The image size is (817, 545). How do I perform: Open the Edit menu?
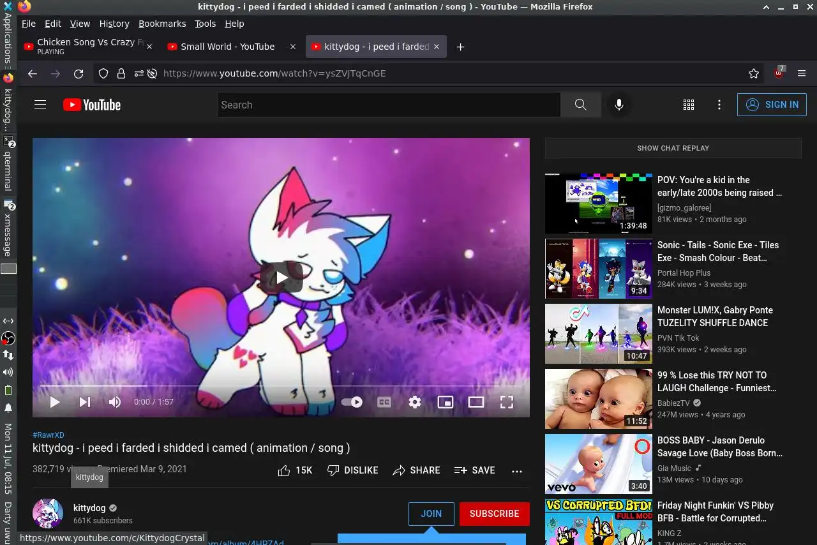[53, 24]
